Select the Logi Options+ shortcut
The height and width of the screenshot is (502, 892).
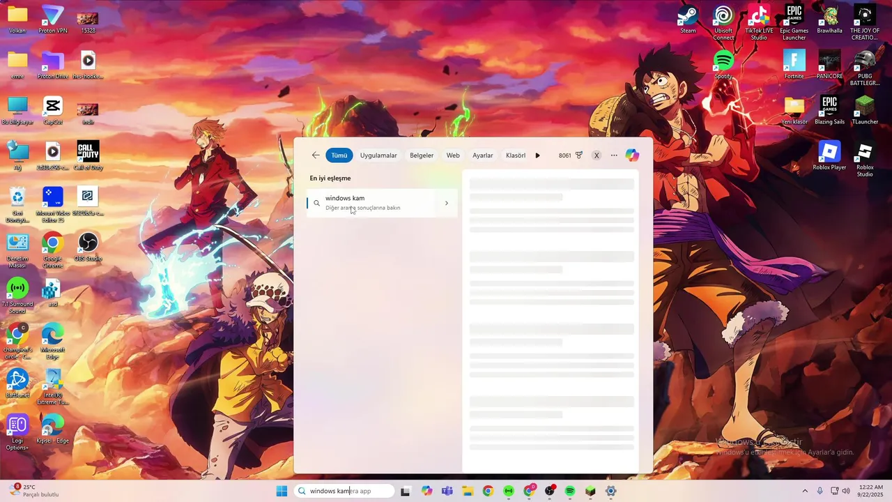(x=17, y=432)
